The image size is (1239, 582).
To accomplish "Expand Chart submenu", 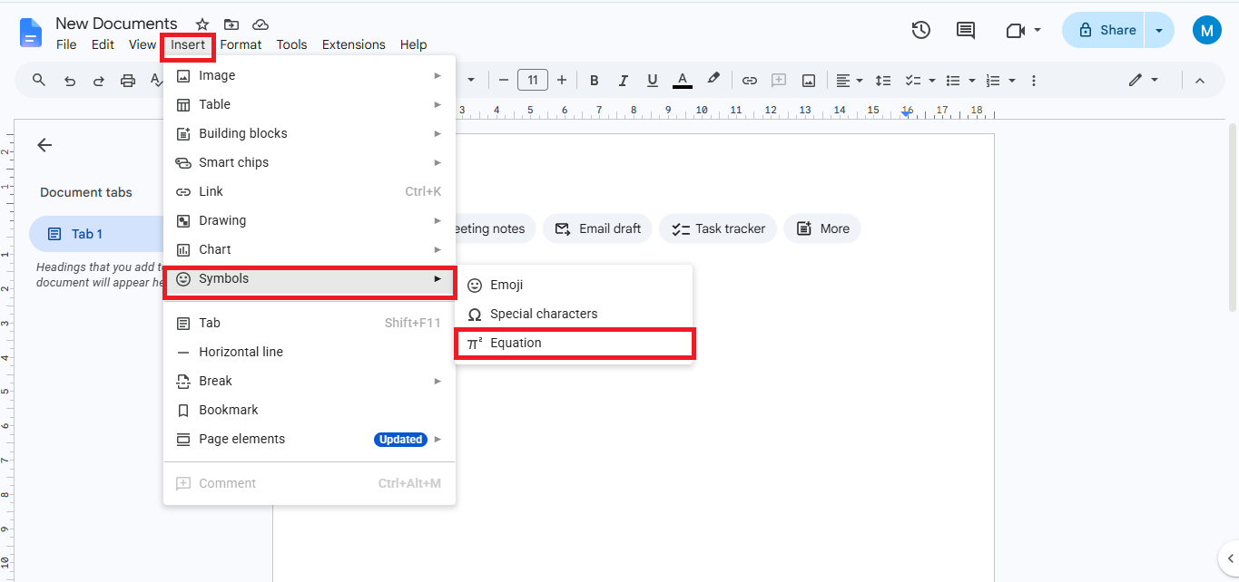I will [x=310, y=249].
